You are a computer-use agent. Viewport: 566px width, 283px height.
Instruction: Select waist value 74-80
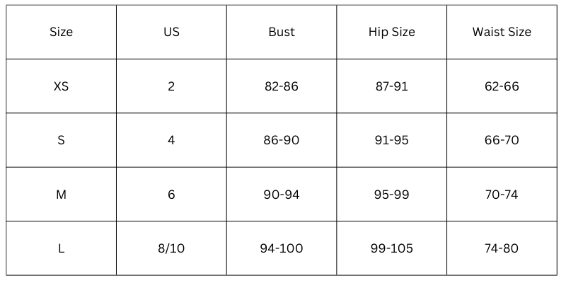(x=502, y=248)
